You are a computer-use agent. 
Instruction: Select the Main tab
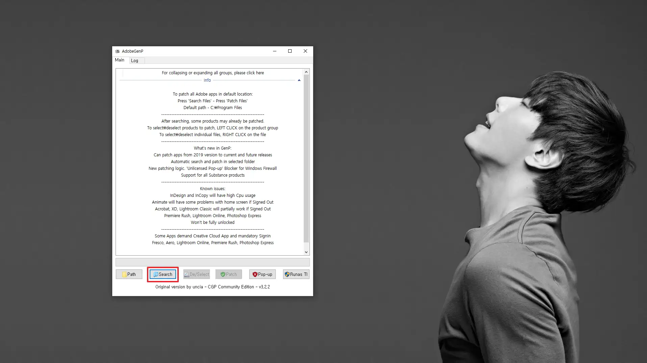120,60
